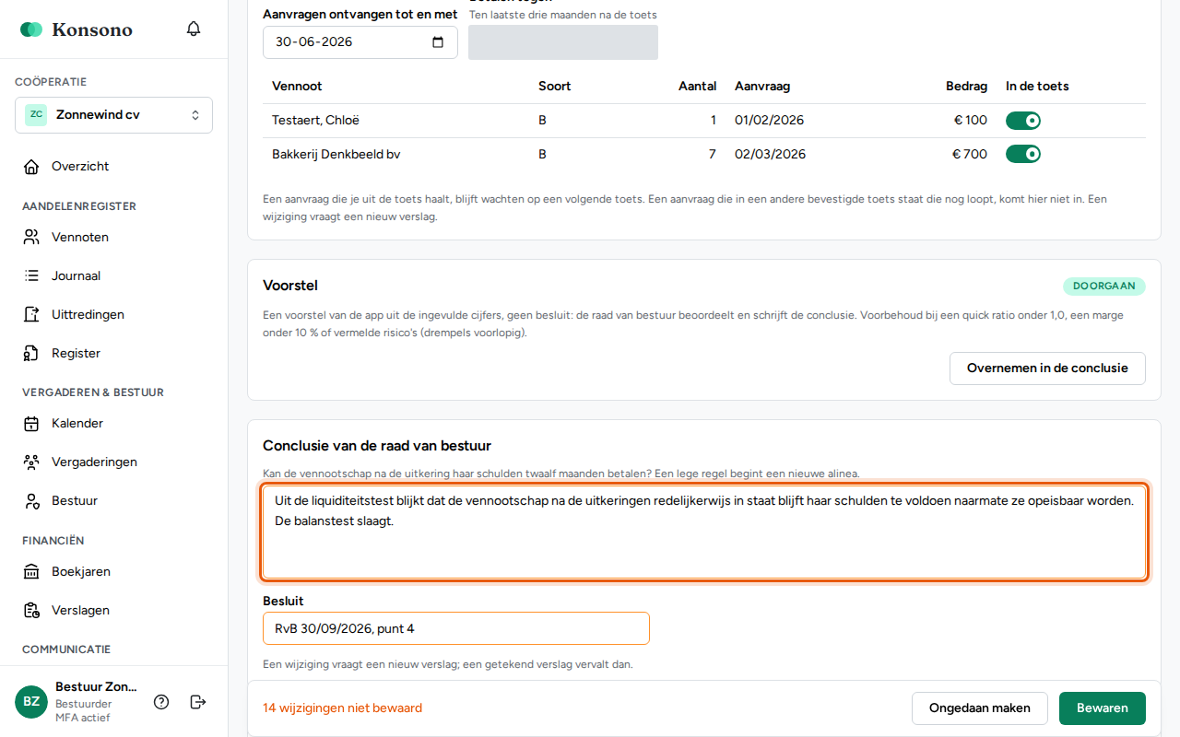Open the date picker calendar icon
The height and width of the screenshot is (737, 1180).
438,41
